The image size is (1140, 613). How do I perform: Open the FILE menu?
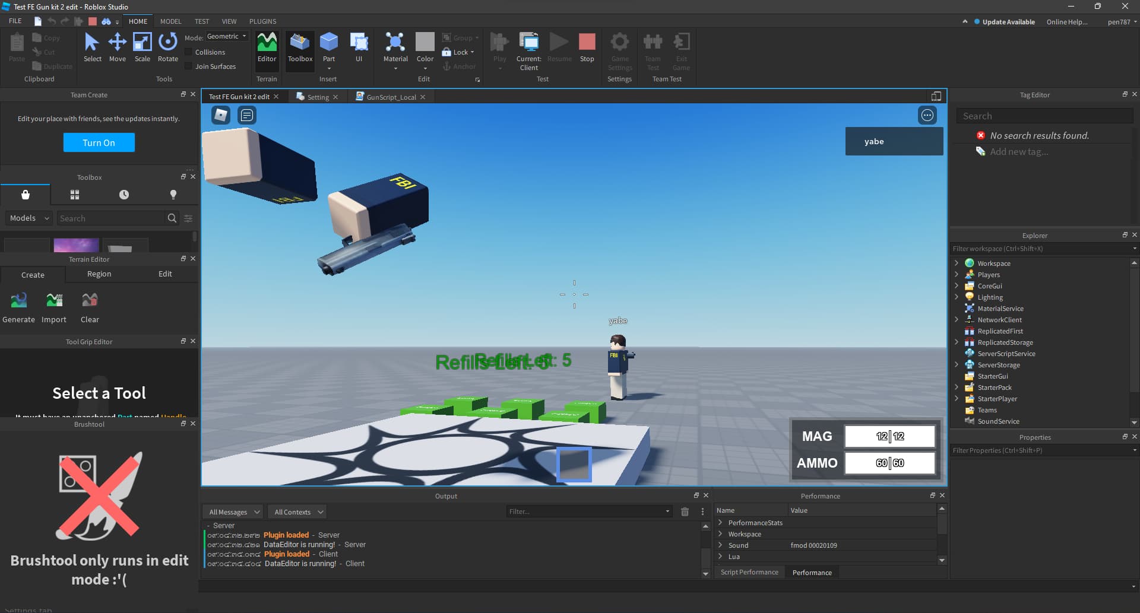coord(15,21)
